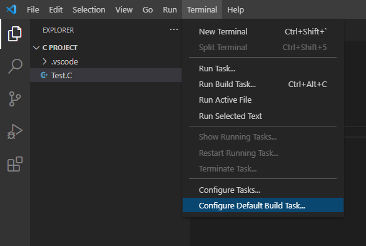Click the C file icon beside Test.C
This screenshot has height=246, width=366.
(x=44, y=75)
